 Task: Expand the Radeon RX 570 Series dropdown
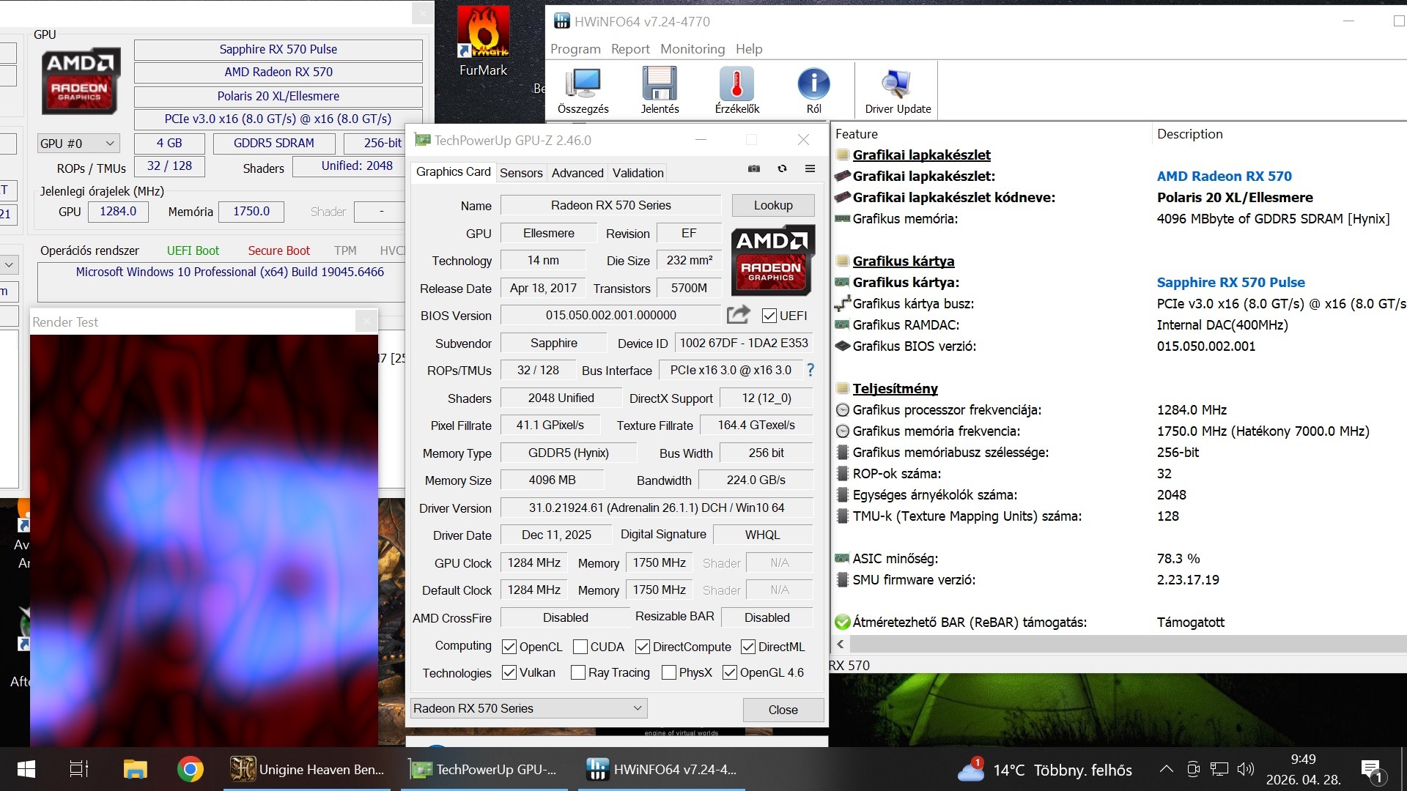pos(637,708)
